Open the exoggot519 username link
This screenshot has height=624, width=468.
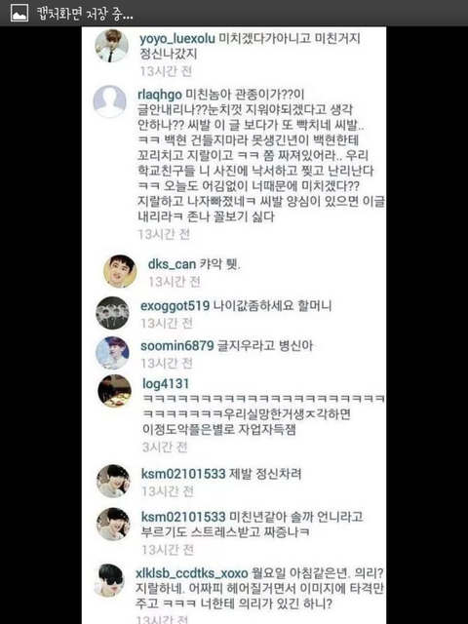pyautogui.click(x=175, y=305)
